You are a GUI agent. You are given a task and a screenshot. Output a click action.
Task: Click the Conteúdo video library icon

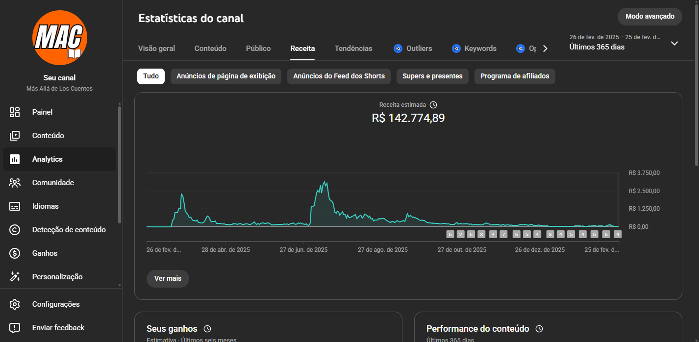click(x=15, y=136)
